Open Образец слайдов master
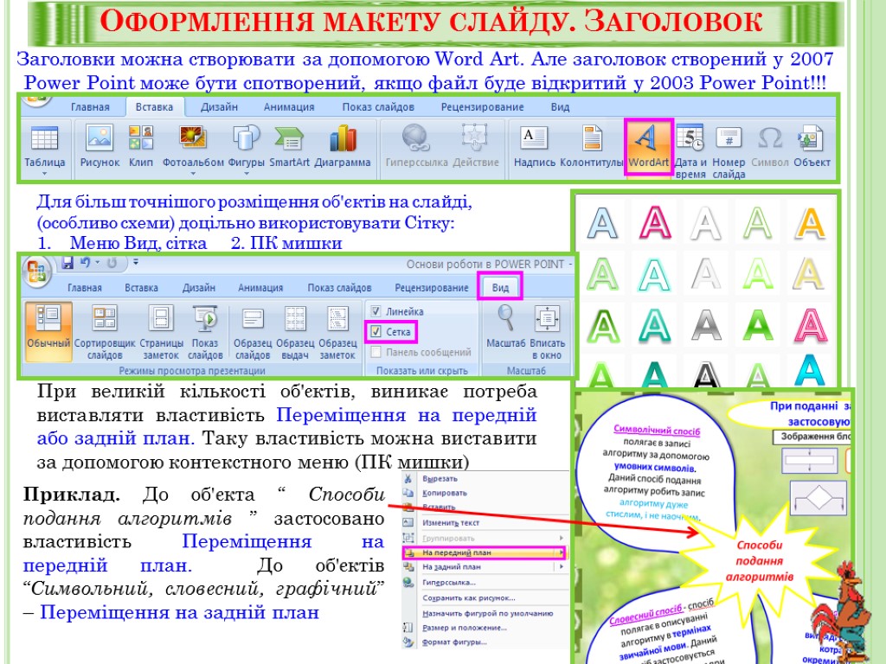 (x=253, y=332)
